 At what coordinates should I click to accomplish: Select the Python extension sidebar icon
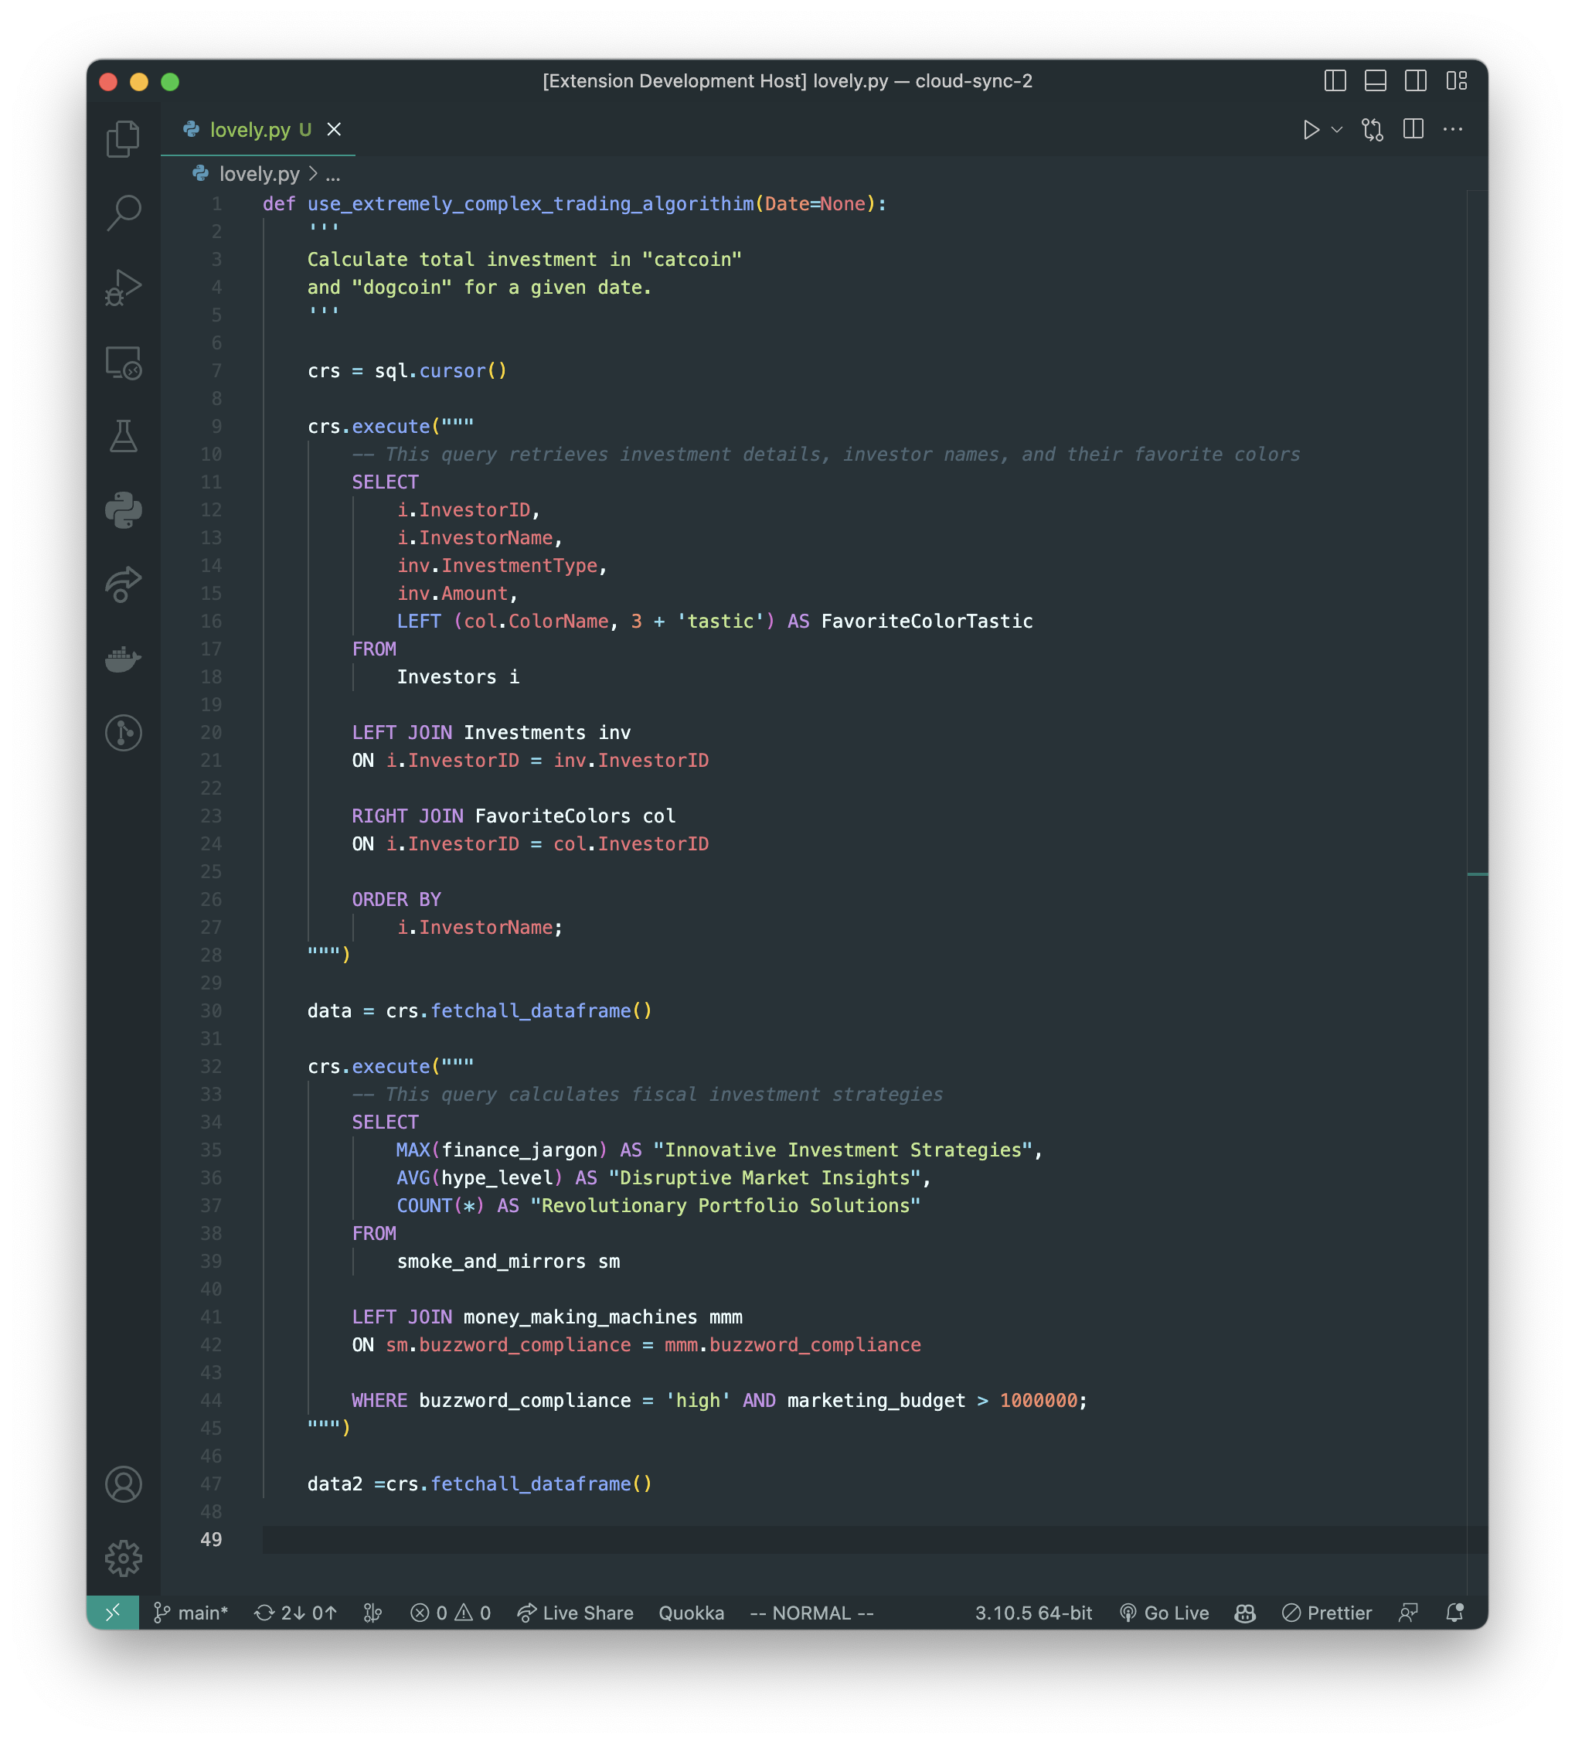(123, 509)
